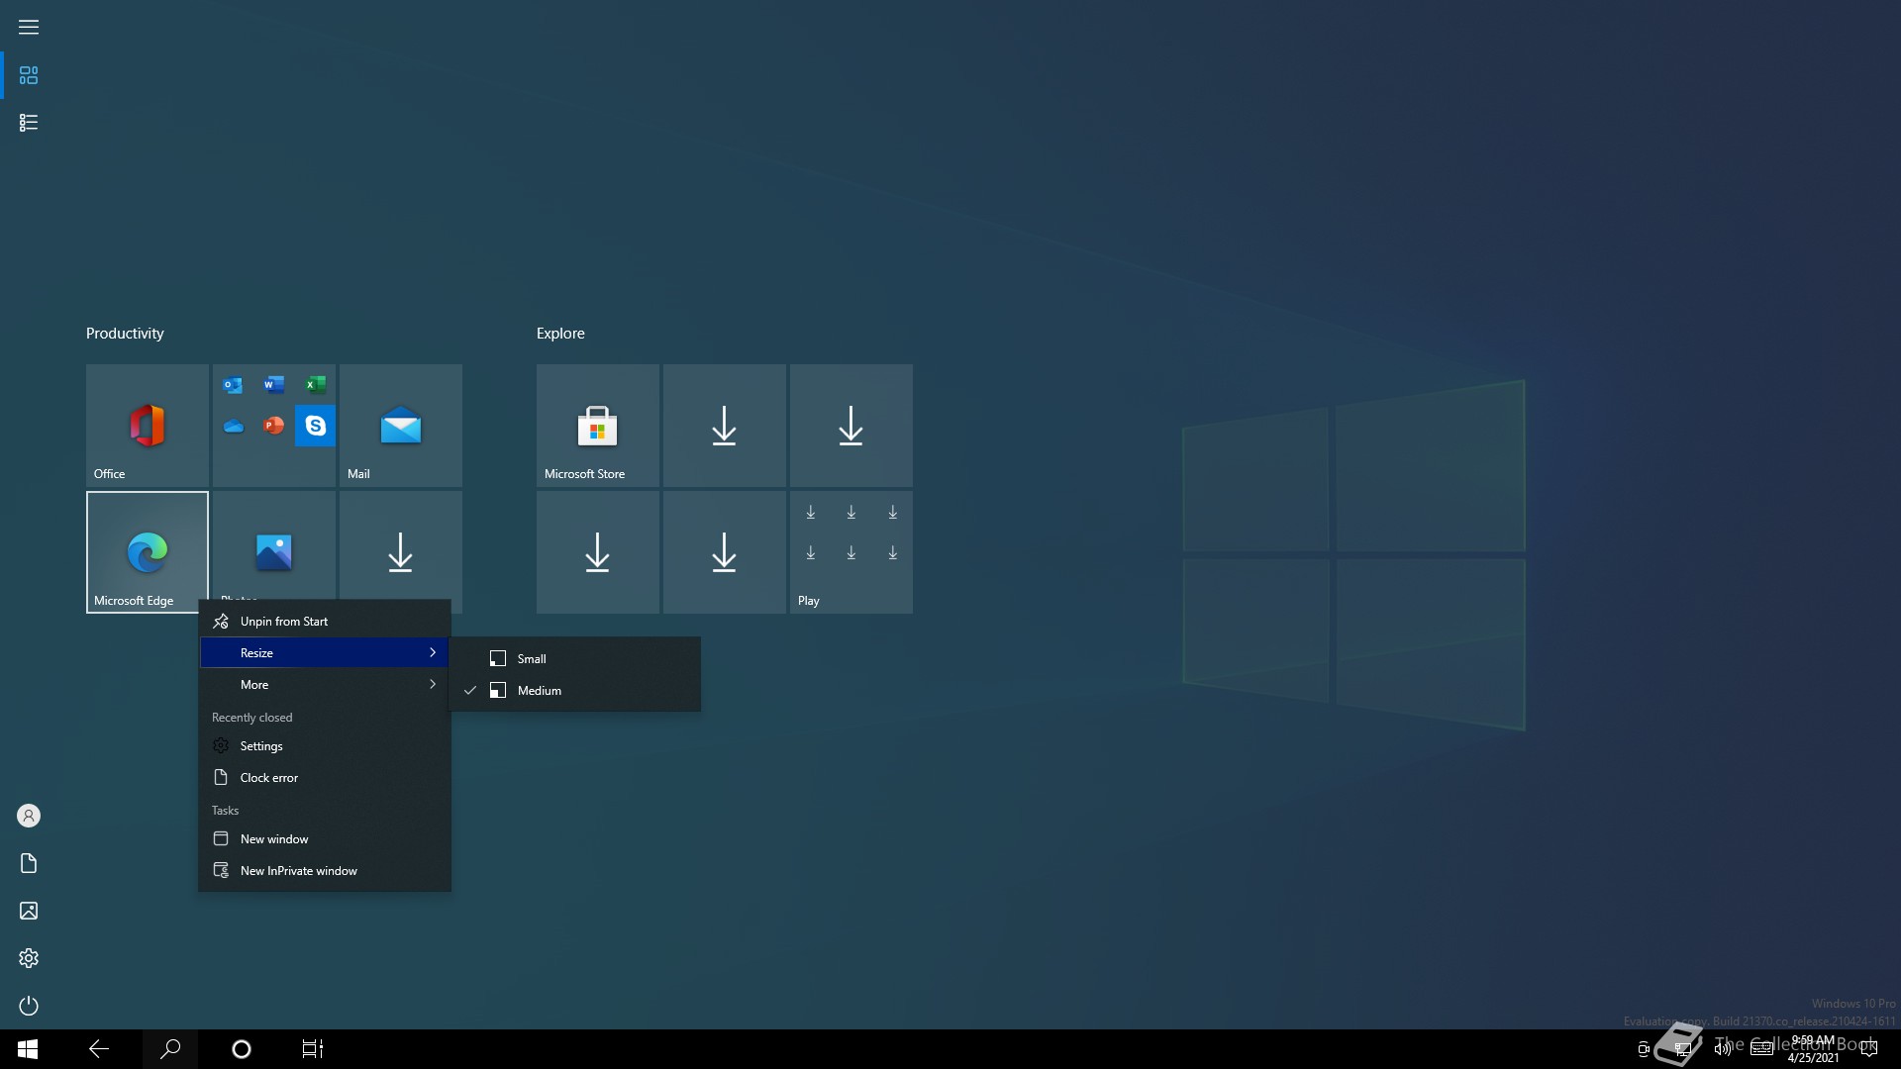Viewport: 1901px width, 1069px height.
Task: Open the Mail tile
Action: pyautogui.click(x=400, y=426)
